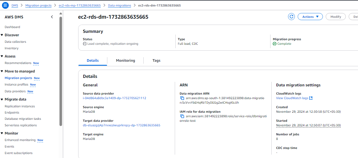The image size is (358, 158).
Task: Open Recommendations in sidebar
Action: [18, 63]
